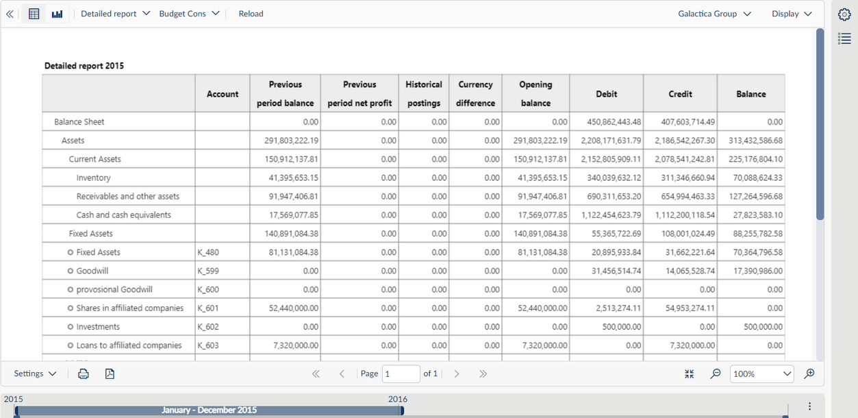This screenshot has width=858, height=418.
Task: Select the January - December 2015 timeline range
Action: click(x=209, y=410)
